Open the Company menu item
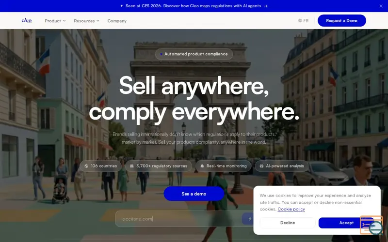 click(x=117, y=21)
